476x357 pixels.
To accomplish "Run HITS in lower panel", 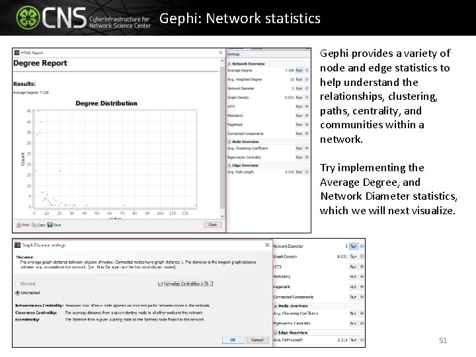I will click(353, 266).
